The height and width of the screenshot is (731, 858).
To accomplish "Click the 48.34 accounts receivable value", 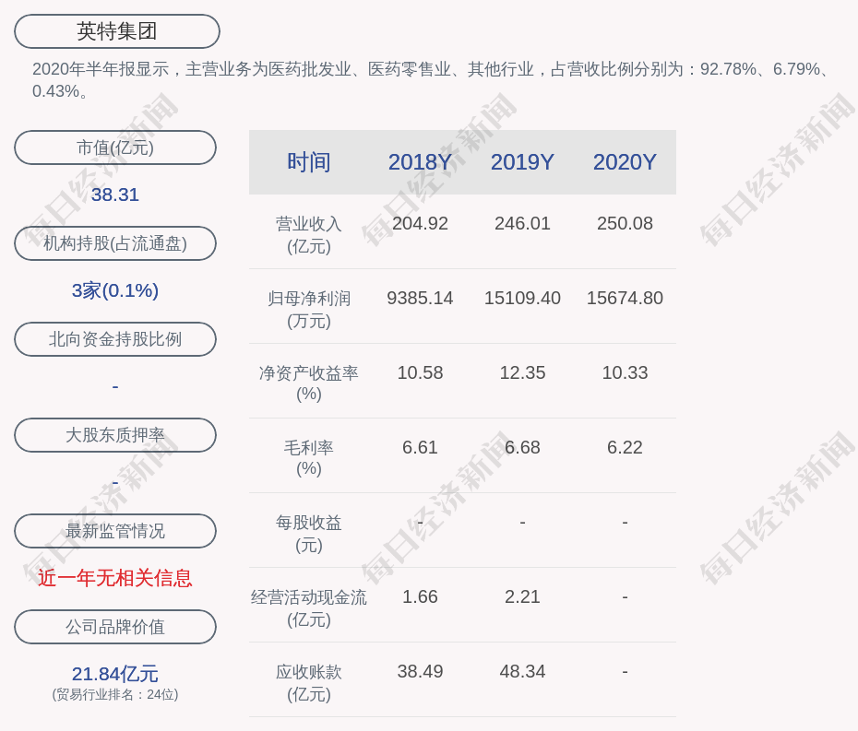I will pyautogui.click(x=522, y=672).
